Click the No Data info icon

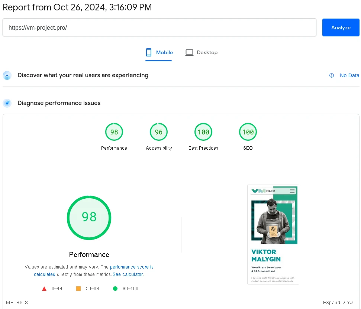pyautogui.click(x=332, y=75)
